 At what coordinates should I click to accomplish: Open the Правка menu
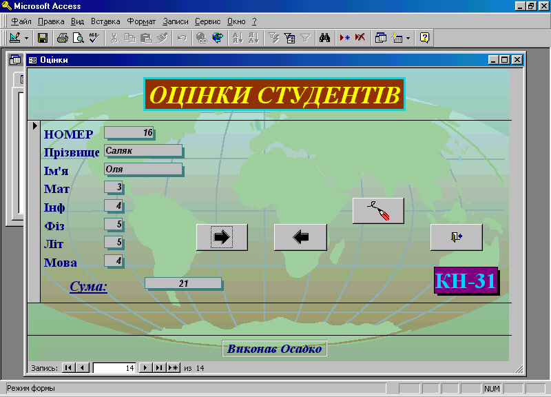51,21
